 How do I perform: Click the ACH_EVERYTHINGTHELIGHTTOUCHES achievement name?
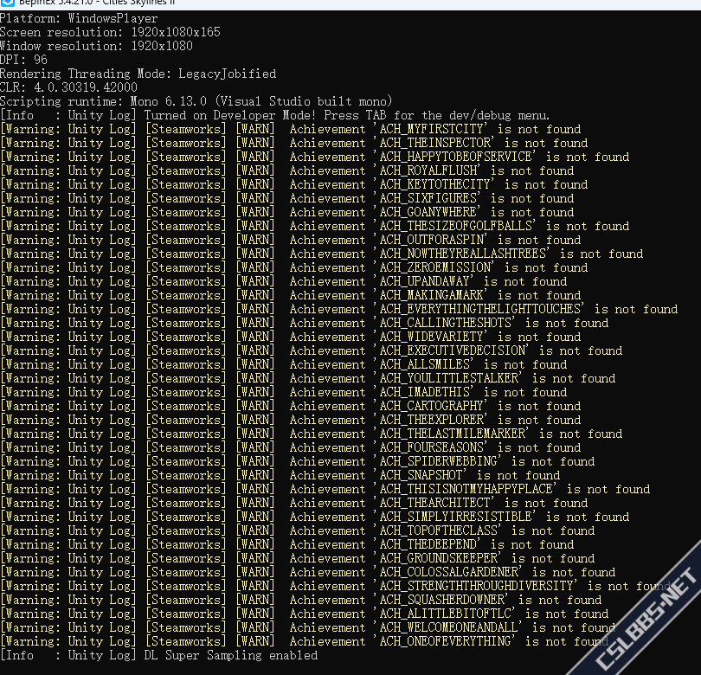pyautogui.click(x=479, y=309)
